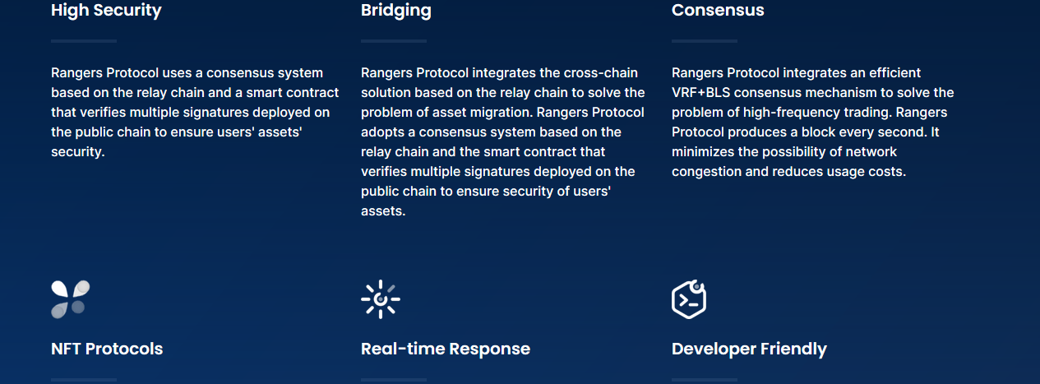Click the Real-time Response heading
The width and height of the screenshot is (1040, 384).
(446, 349)
